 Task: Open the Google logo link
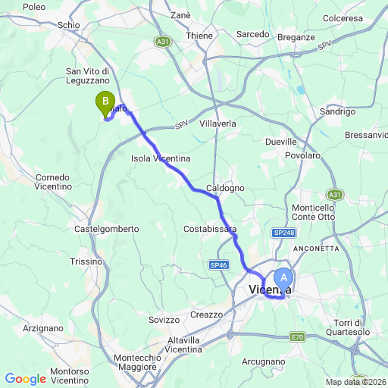point(26,379)
